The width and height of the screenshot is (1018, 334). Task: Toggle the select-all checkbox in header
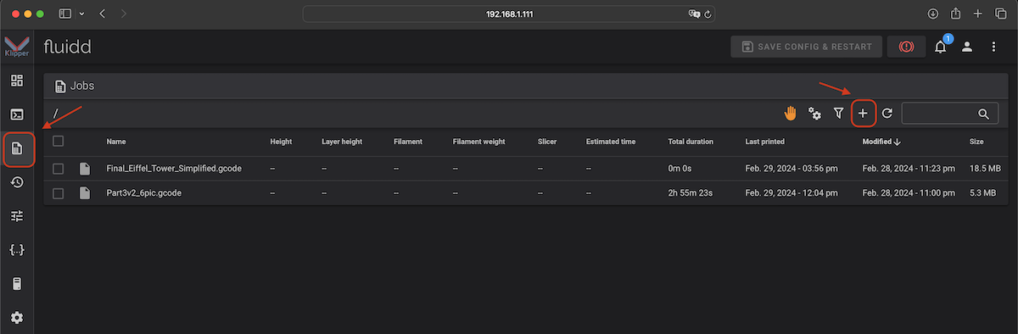click(58, 142)
